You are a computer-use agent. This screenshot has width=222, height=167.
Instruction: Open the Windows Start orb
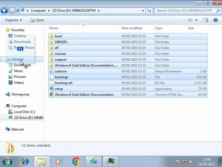pyautogui.click(x=7, y=161)
